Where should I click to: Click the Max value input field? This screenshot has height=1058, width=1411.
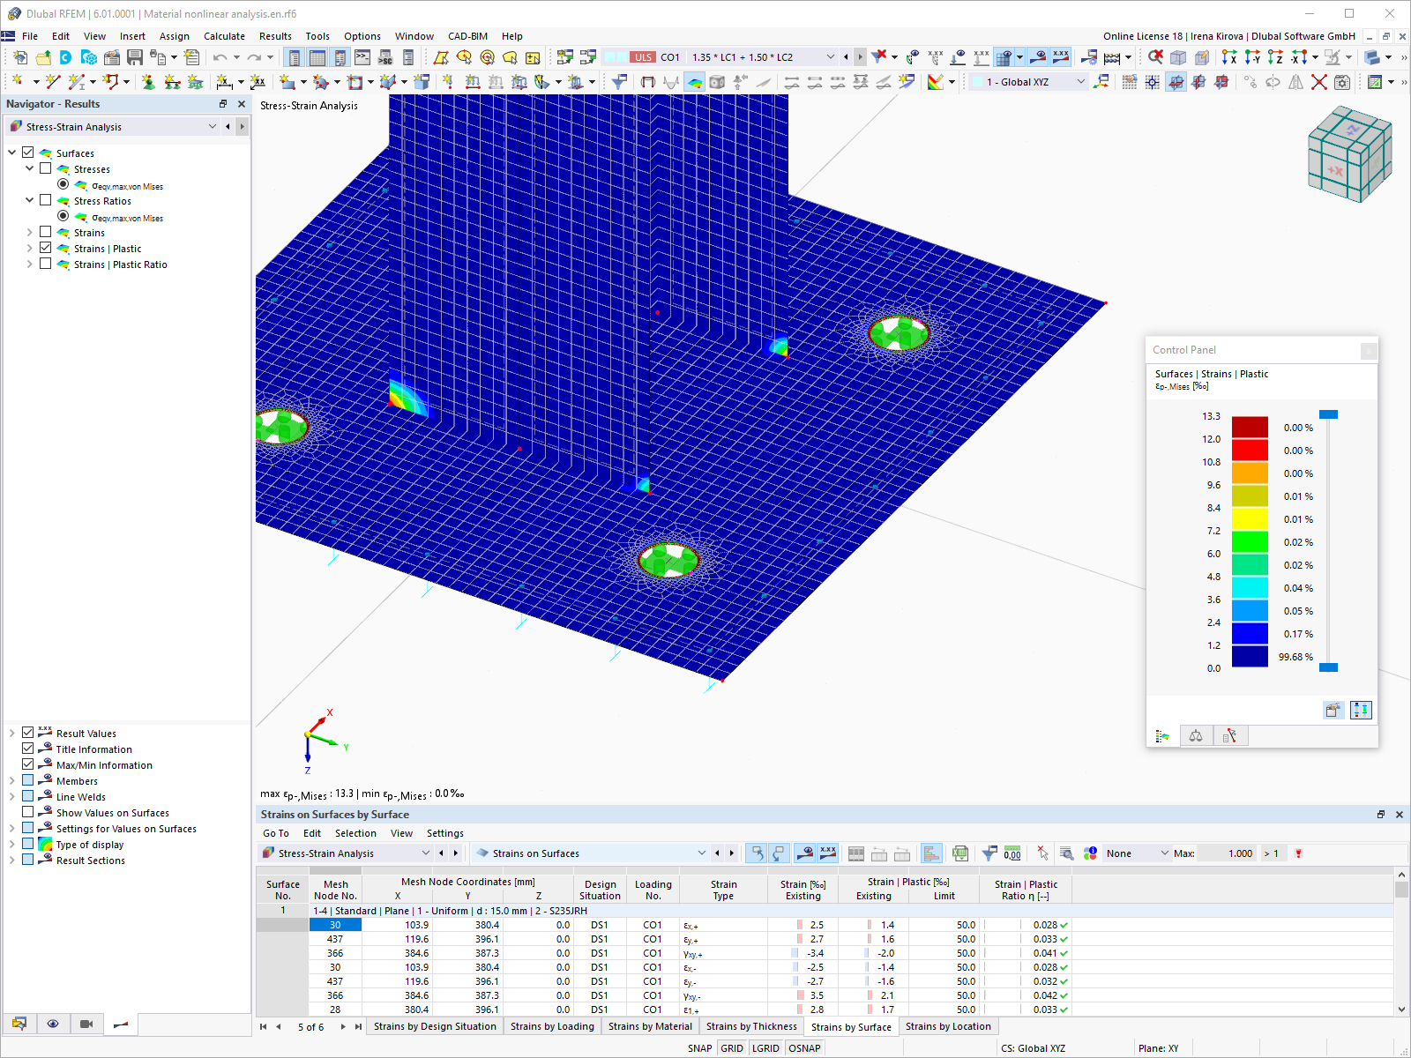[x=1227, y=853]
